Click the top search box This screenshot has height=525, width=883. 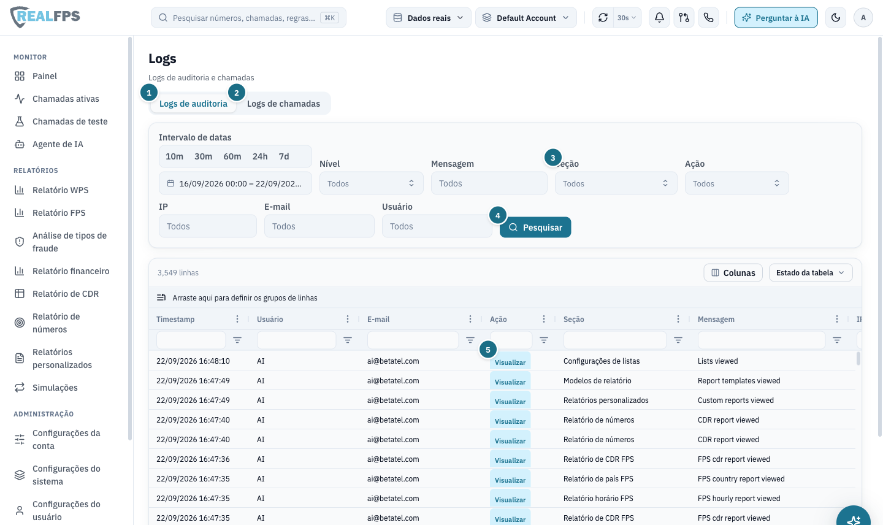tap(248, 18)
